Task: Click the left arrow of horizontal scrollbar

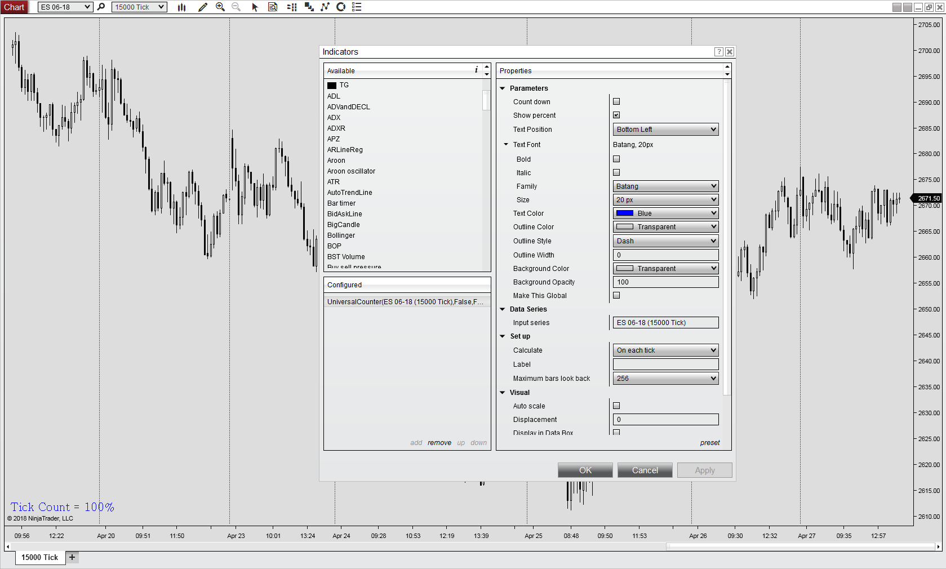Action: point(7,546)
